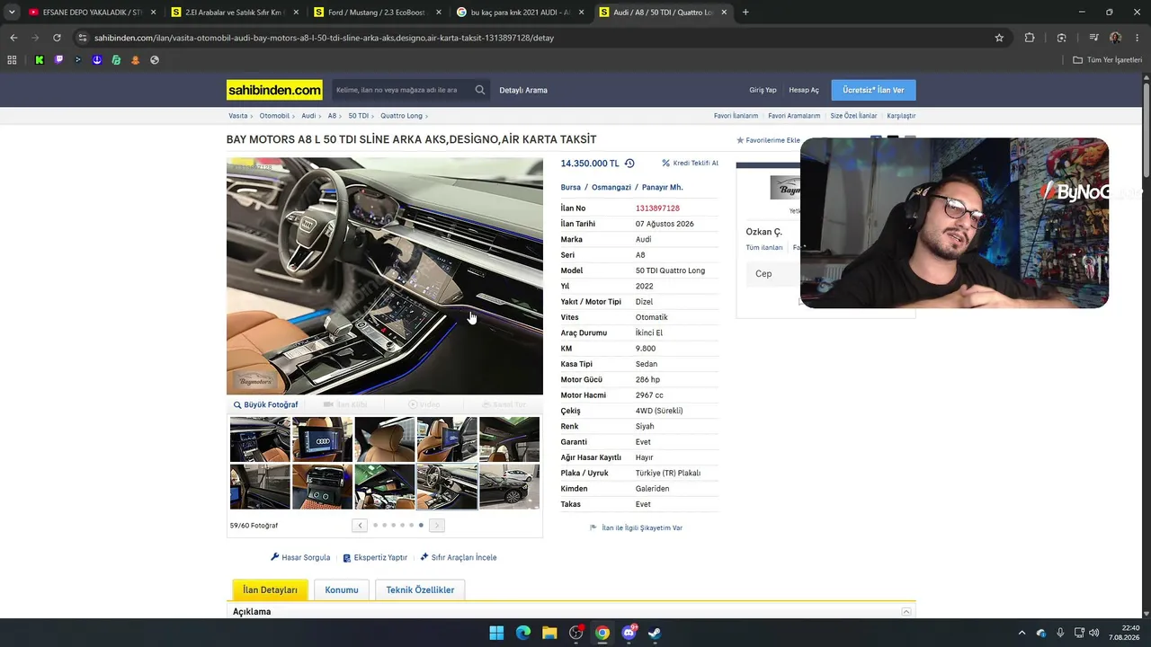Show hidden system tray icons
This screenshot has width=1151, height=647.
click(1022, 633)
